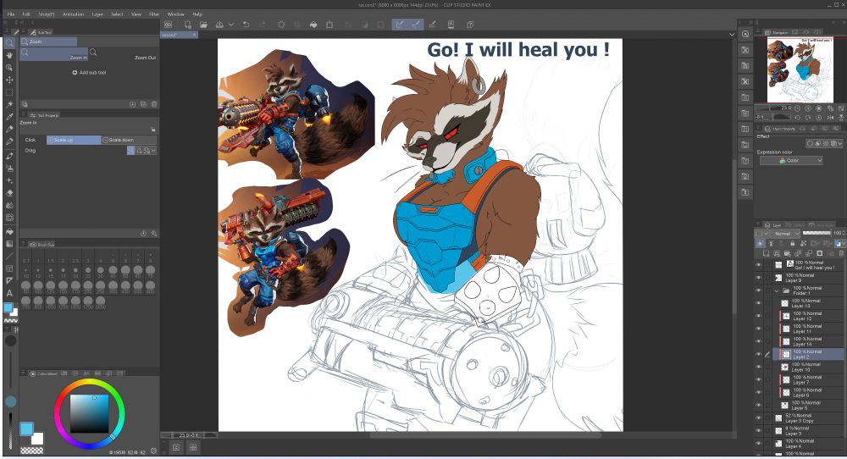Click the color wheel square picker
Image resolution: width=847 pixels, height=459 pixels.
pos(89,413)
